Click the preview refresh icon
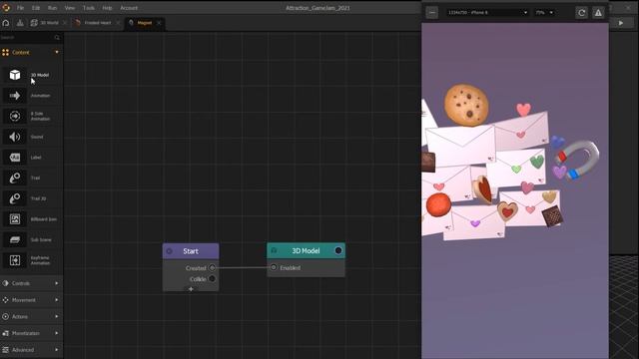Viewport: 639px width, 359px height. pos(581,13)
